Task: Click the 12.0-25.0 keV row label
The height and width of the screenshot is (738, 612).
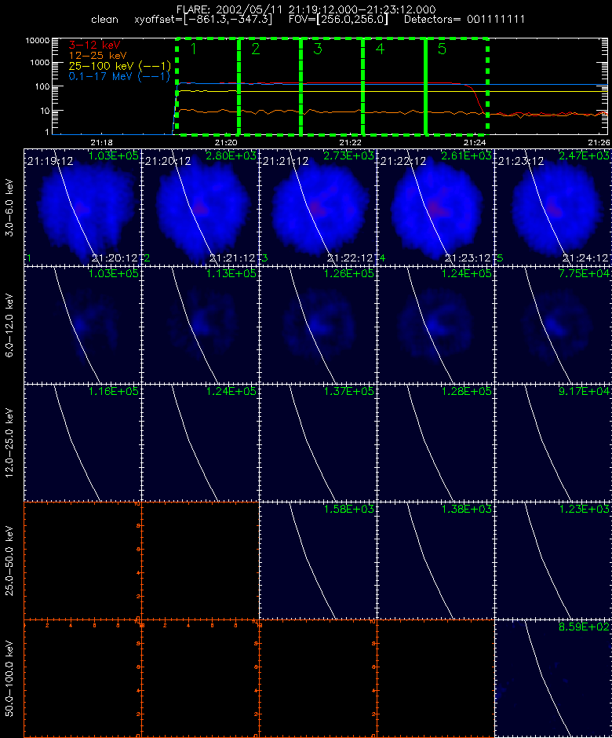Action: [x=9, y=443]
